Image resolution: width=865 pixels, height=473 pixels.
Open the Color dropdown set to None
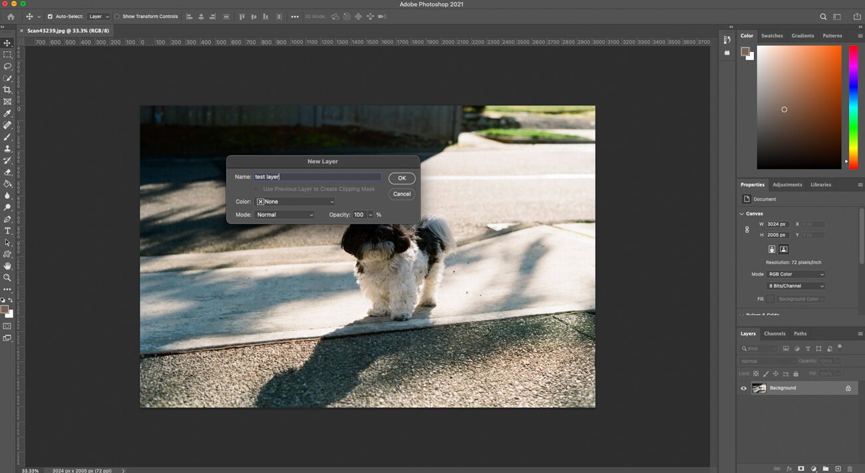pyautogui.click(x=295, y=201)
